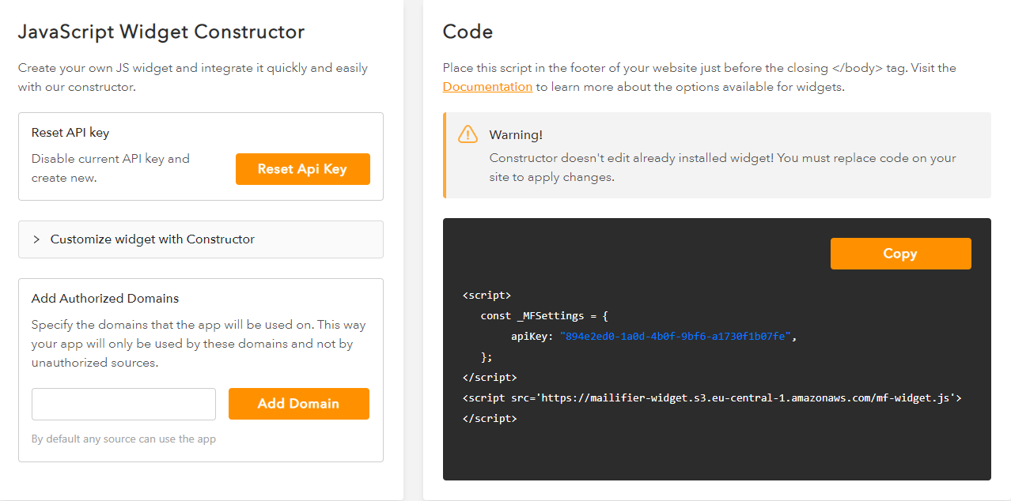Click the JavaScript Widget Constructor heading
Viewport: 1011px width, 501px height.
161,32
